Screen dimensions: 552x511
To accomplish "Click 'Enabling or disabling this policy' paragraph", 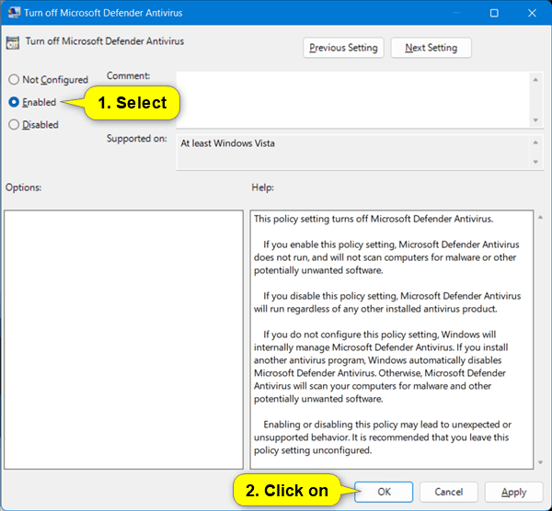I will coord(383,437).
